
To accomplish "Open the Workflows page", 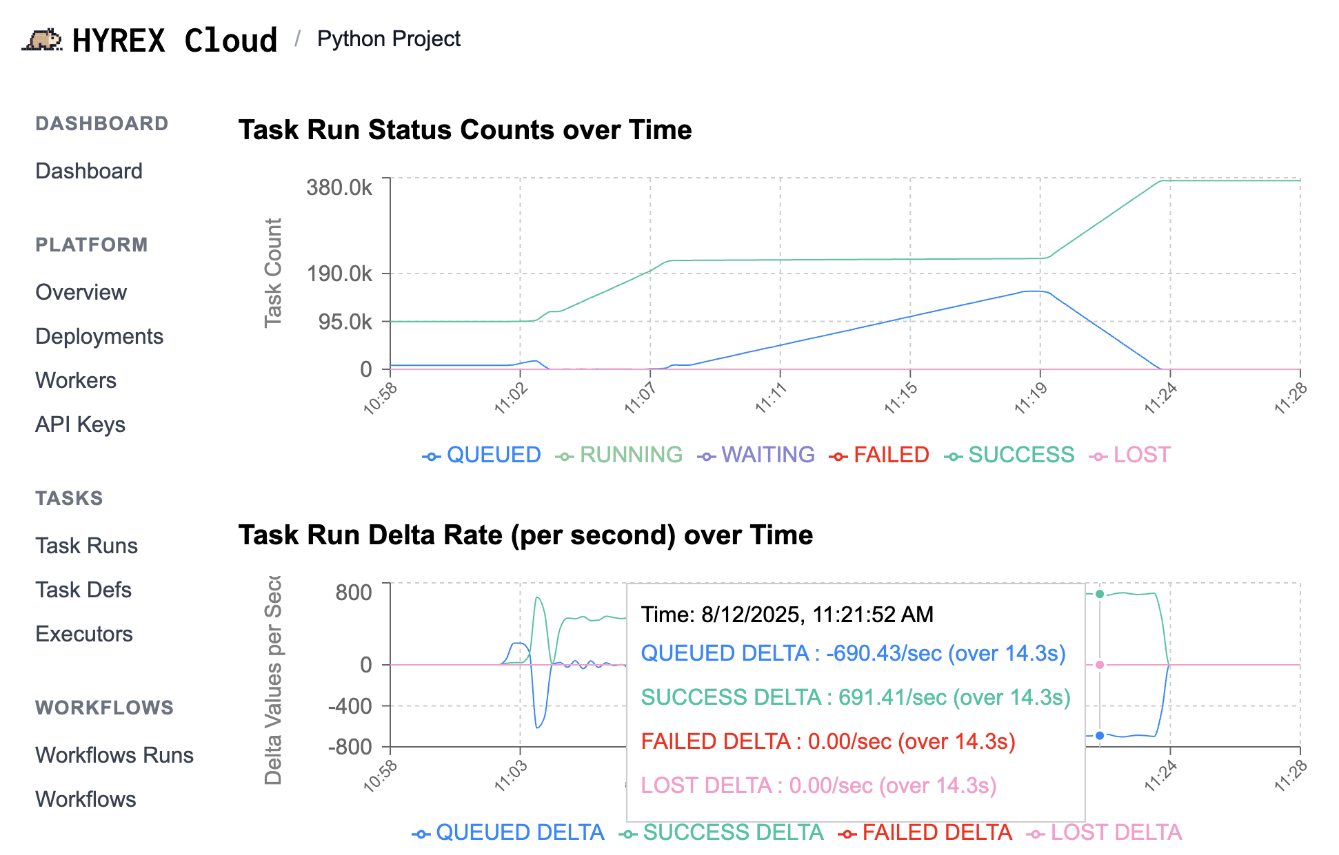I will point(85,799).
